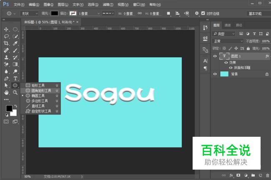Open path alignment options
This screenshot has height=180, width=271.
click(178, 13)
